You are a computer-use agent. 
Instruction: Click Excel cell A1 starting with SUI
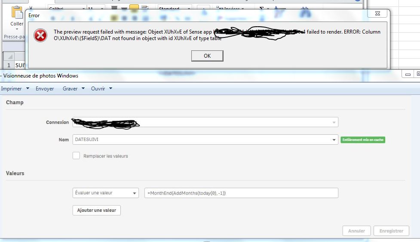coord(20,65)
